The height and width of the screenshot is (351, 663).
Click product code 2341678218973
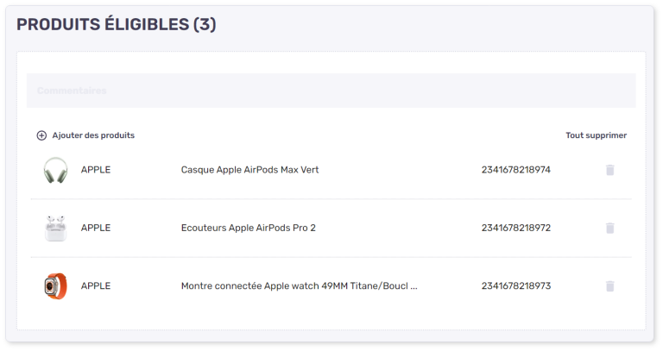515,286
